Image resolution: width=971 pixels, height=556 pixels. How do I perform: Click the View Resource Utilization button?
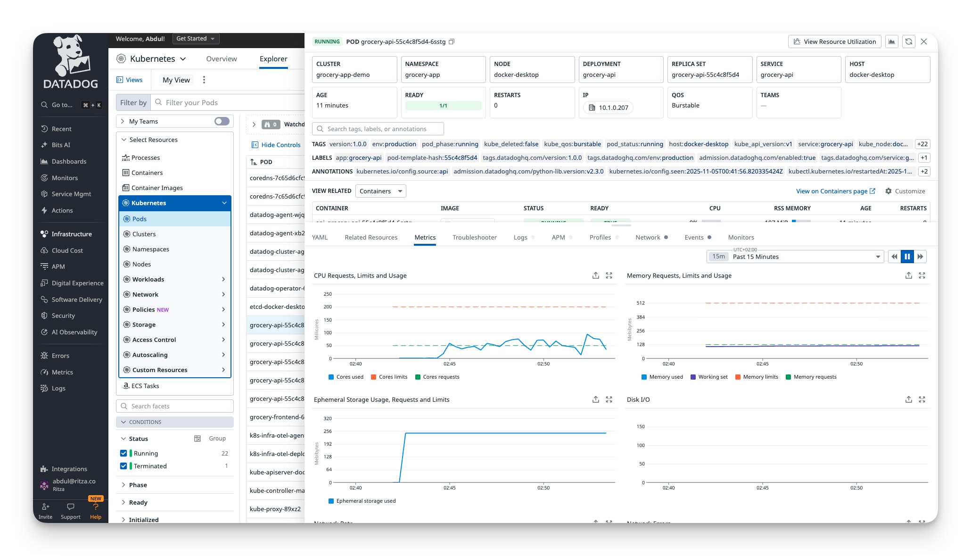(834, 41)
